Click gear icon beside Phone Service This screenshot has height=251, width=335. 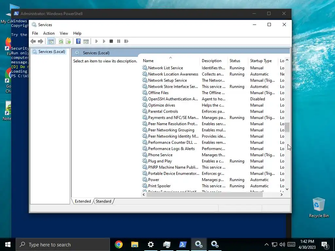tap(145, 155)
